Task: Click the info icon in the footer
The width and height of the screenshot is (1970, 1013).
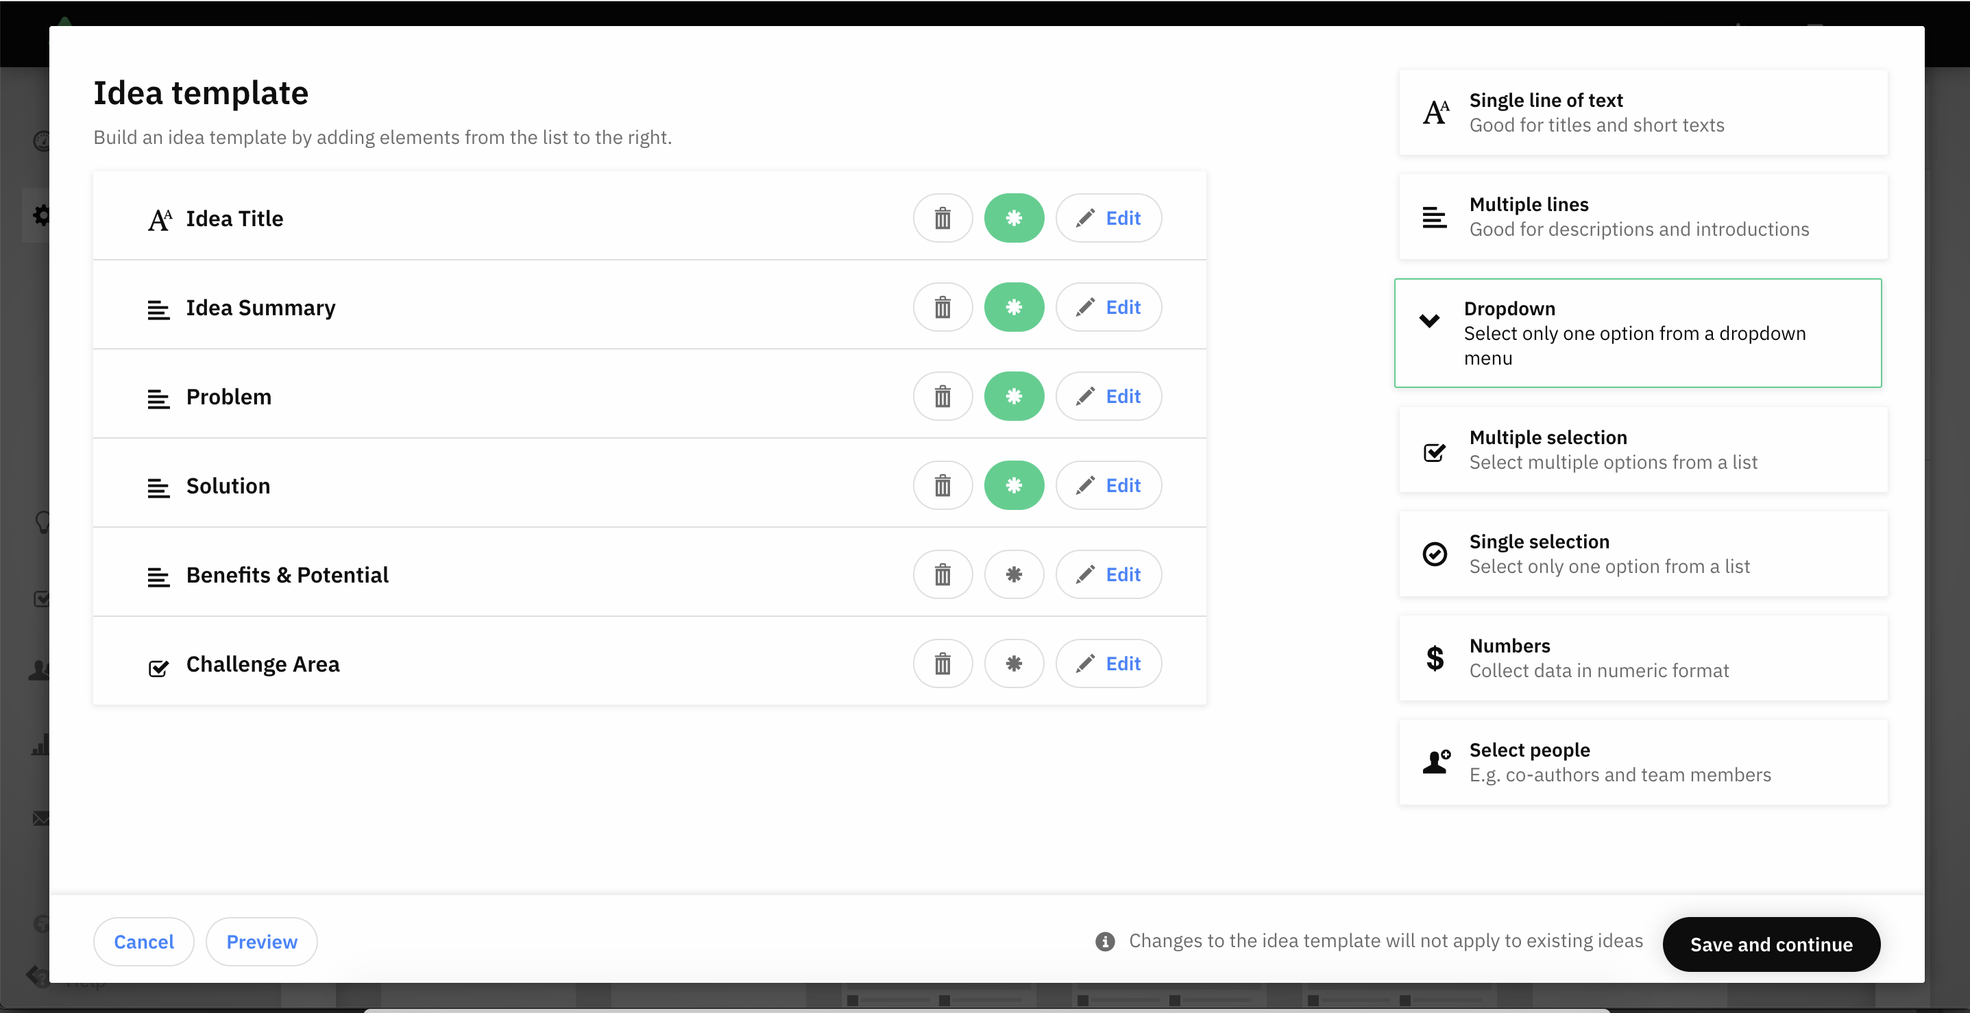Action: pos(1105,941)
